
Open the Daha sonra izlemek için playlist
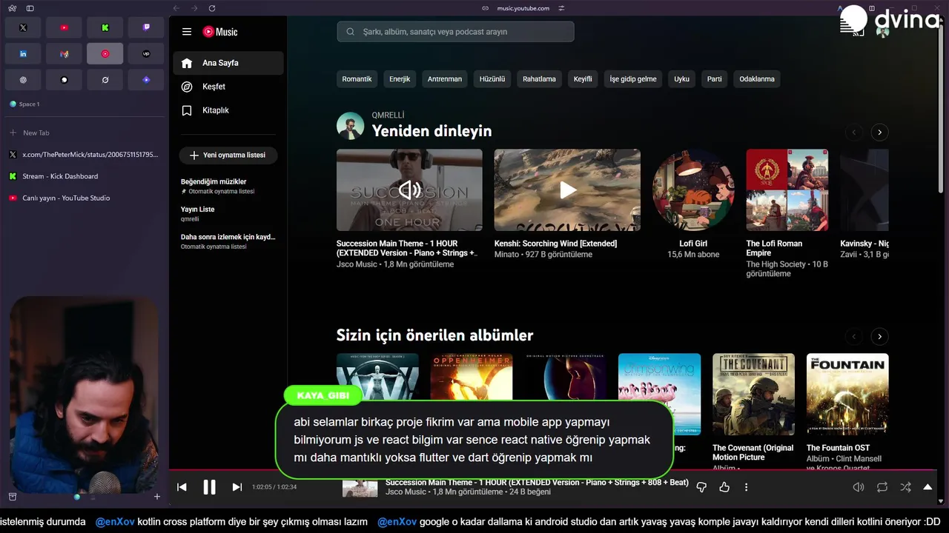228,241
